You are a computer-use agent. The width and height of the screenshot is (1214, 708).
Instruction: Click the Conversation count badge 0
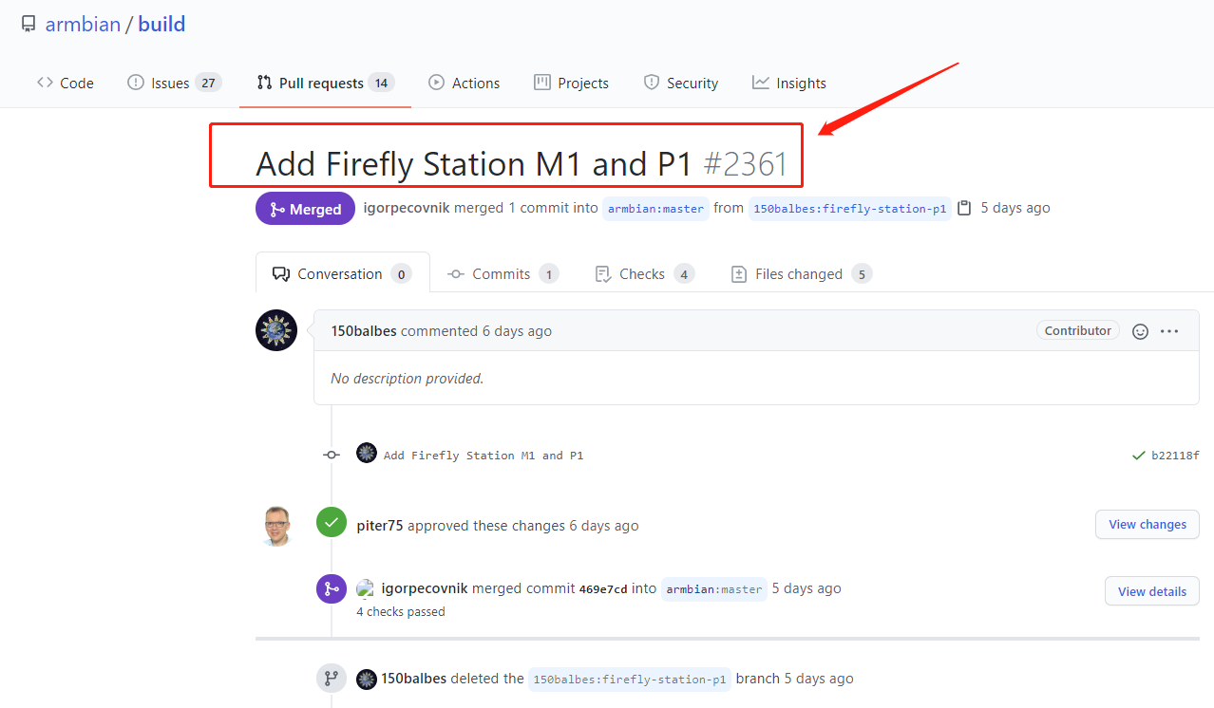coord(402,274)
